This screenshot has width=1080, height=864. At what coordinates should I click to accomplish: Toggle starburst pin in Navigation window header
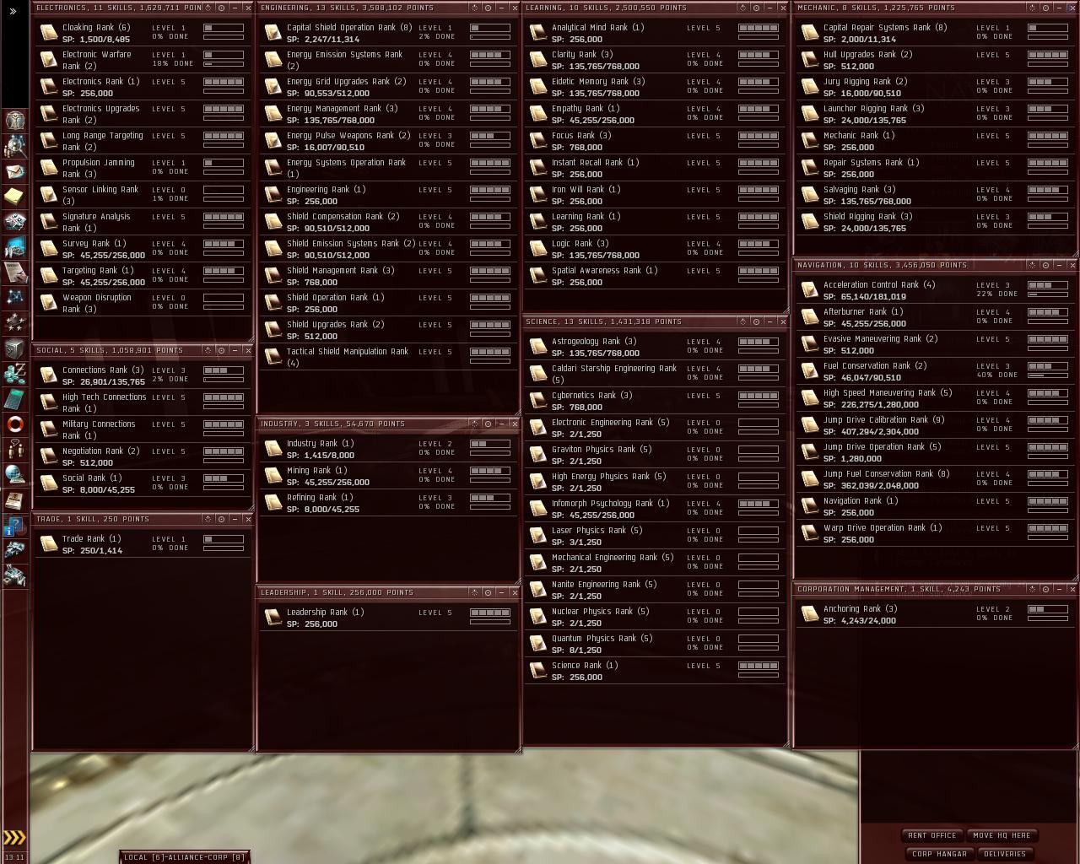coord(1032,265)
